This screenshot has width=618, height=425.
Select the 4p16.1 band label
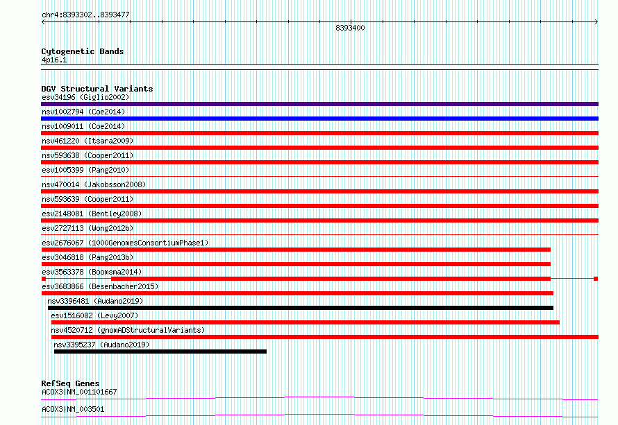click(54, 60)
